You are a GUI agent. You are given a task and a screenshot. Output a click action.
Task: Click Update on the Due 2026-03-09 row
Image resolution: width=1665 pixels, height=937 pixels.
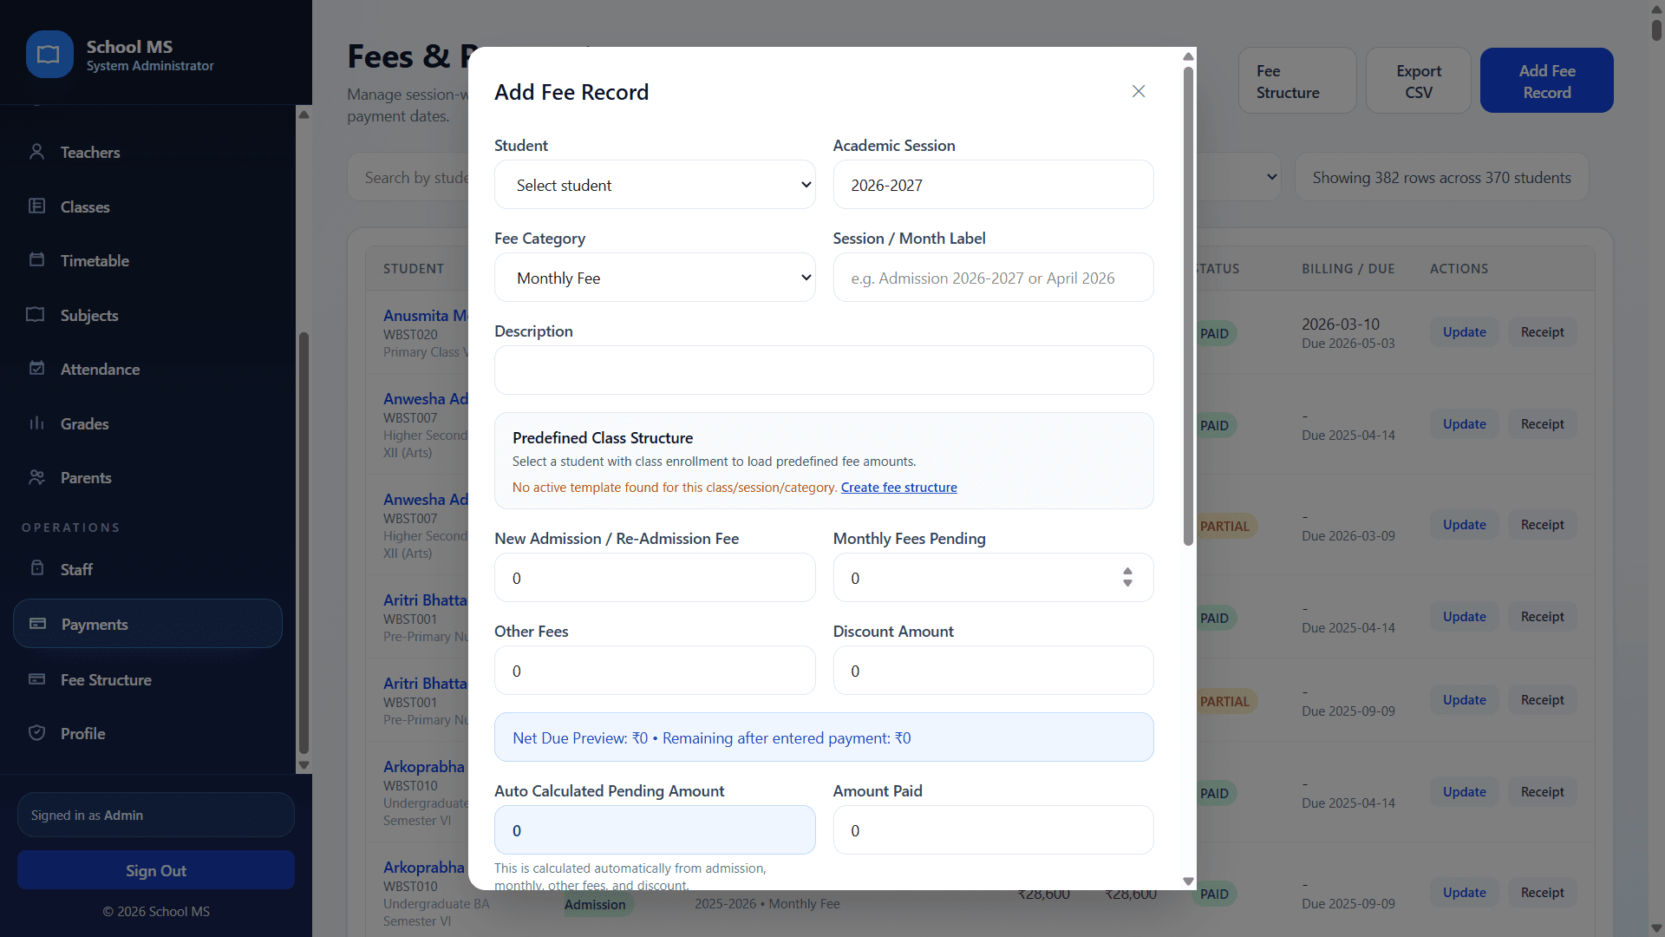[1464, 525]
